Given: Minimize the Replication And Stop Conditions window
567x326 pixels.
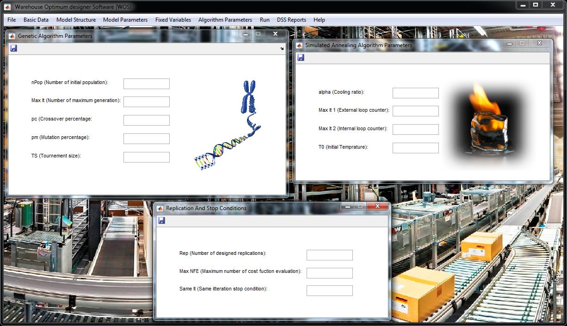Looking at the screenshot, I should tap(348, 206).
